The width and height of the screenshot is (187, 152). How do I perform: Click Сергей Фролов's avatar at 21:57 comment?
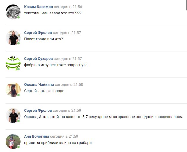pyautogui.click(x=13, y=38)
